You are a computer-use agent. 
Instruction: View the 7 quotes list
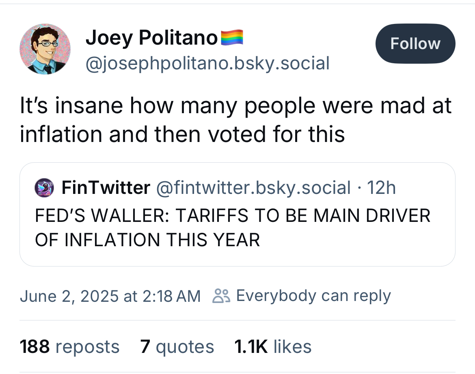177,347
